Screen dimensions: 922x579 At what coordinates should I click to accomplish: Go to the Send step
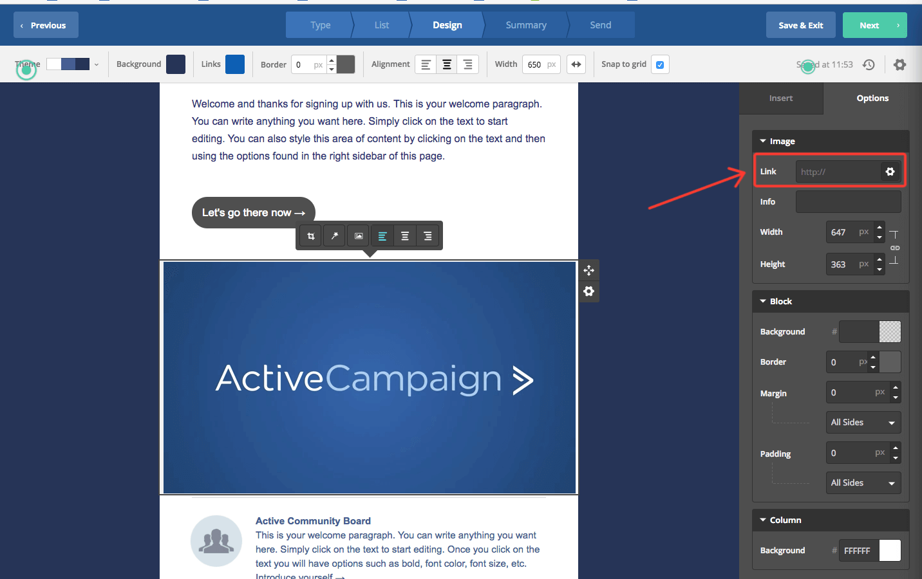(601, 25)
